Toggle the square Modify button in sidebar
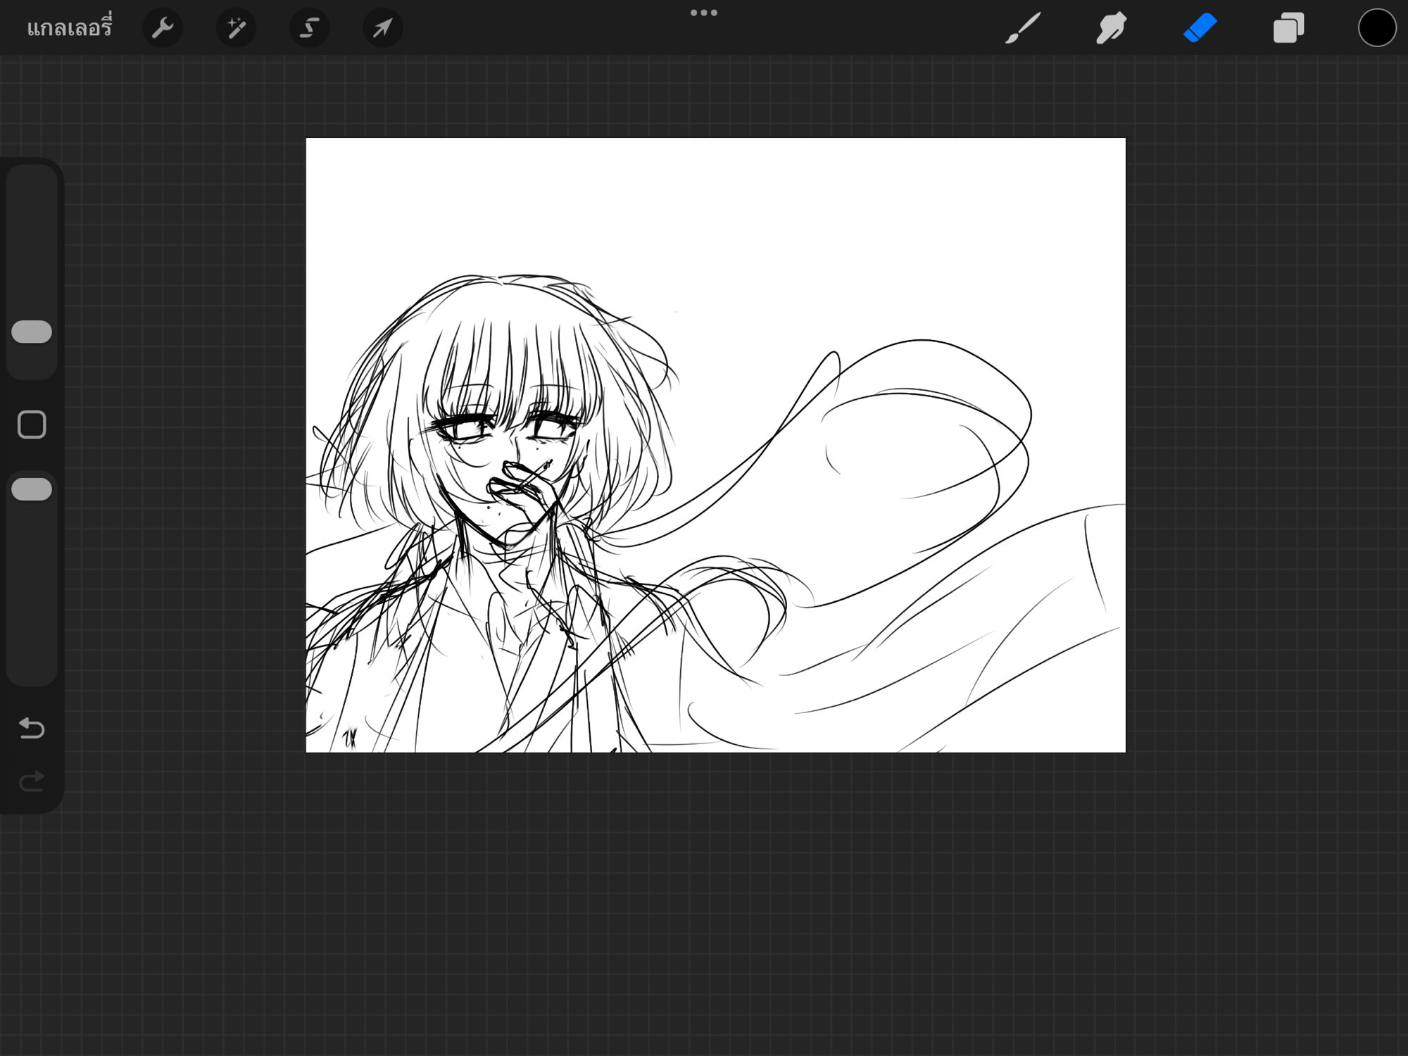Image resolution: width=1408 pixels, height=1056 pixels. 32,425
